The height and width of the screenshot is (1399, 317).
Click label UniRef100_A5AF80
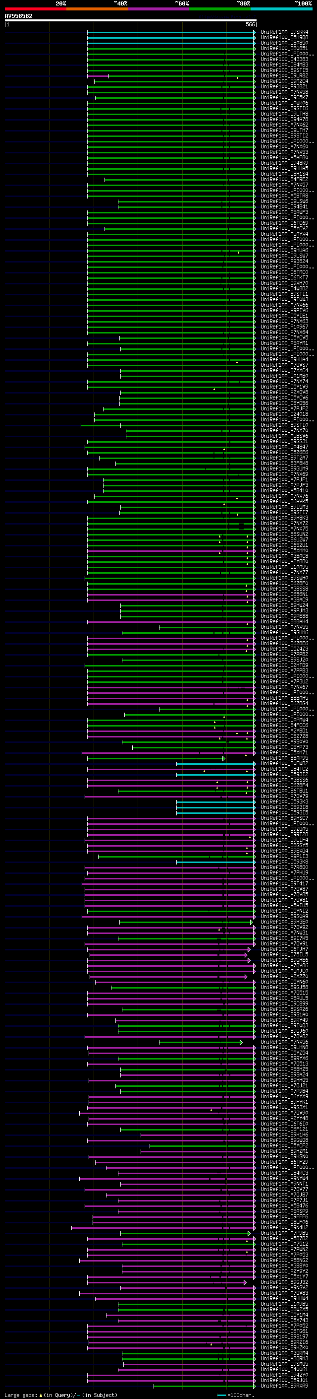(284, 157)
